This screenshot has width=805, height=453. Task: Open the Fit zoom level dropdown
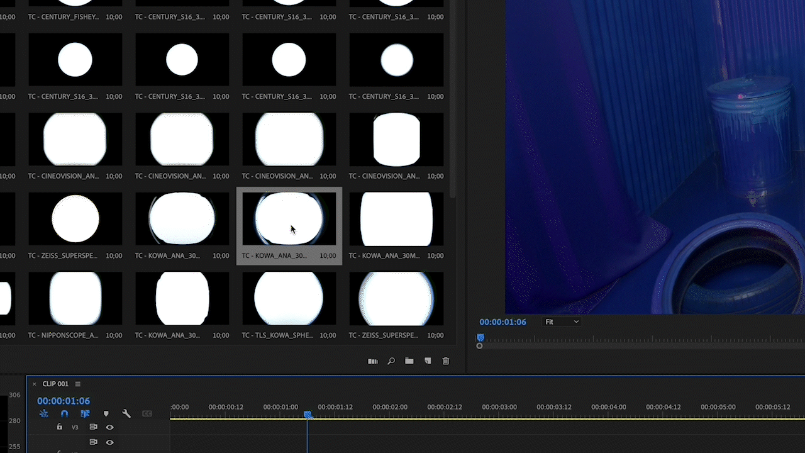pos(562,322)
